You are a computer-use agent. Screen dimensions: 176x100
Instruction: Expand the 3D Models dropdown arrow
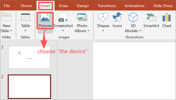pyautogui.click(x=140, y=30)
